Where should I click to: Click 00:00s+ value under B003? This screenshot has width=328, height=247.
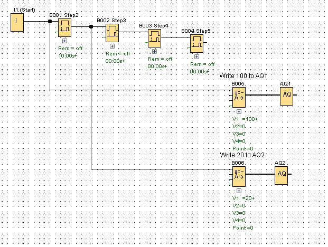157,66
